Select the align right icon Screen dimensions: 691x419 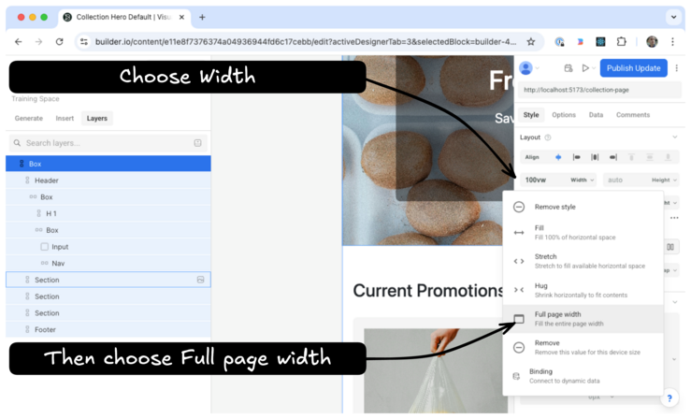tap(613, 157)
